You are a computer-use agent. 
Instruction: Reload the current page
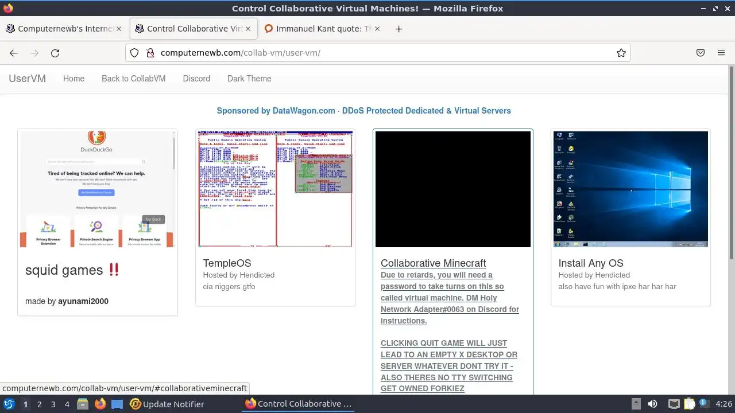55,53
